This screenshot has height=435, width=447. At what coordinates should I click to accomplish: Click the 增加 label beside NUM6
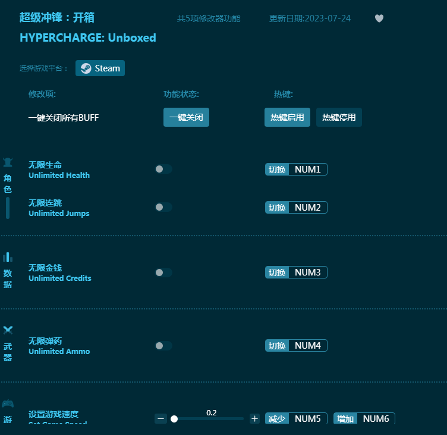(x=345, y=418)
